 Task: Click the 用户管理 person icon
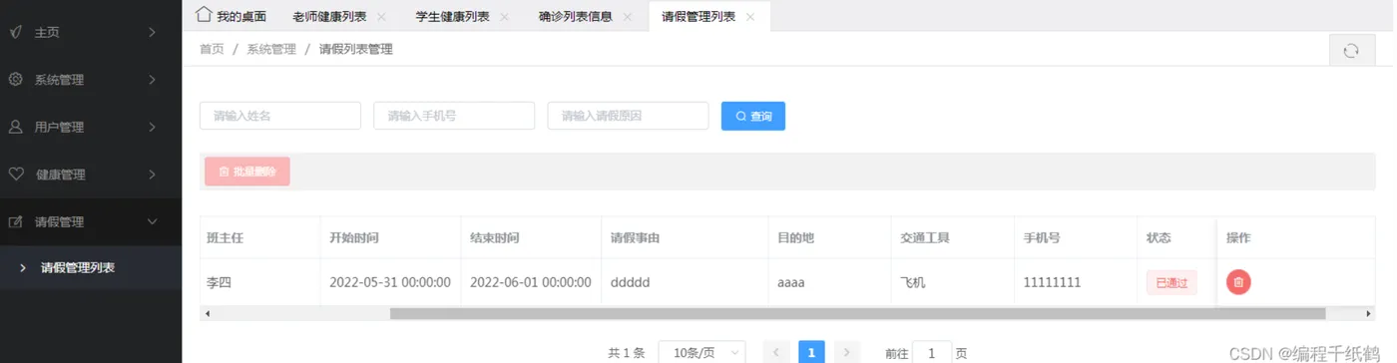tap(16, 127)
